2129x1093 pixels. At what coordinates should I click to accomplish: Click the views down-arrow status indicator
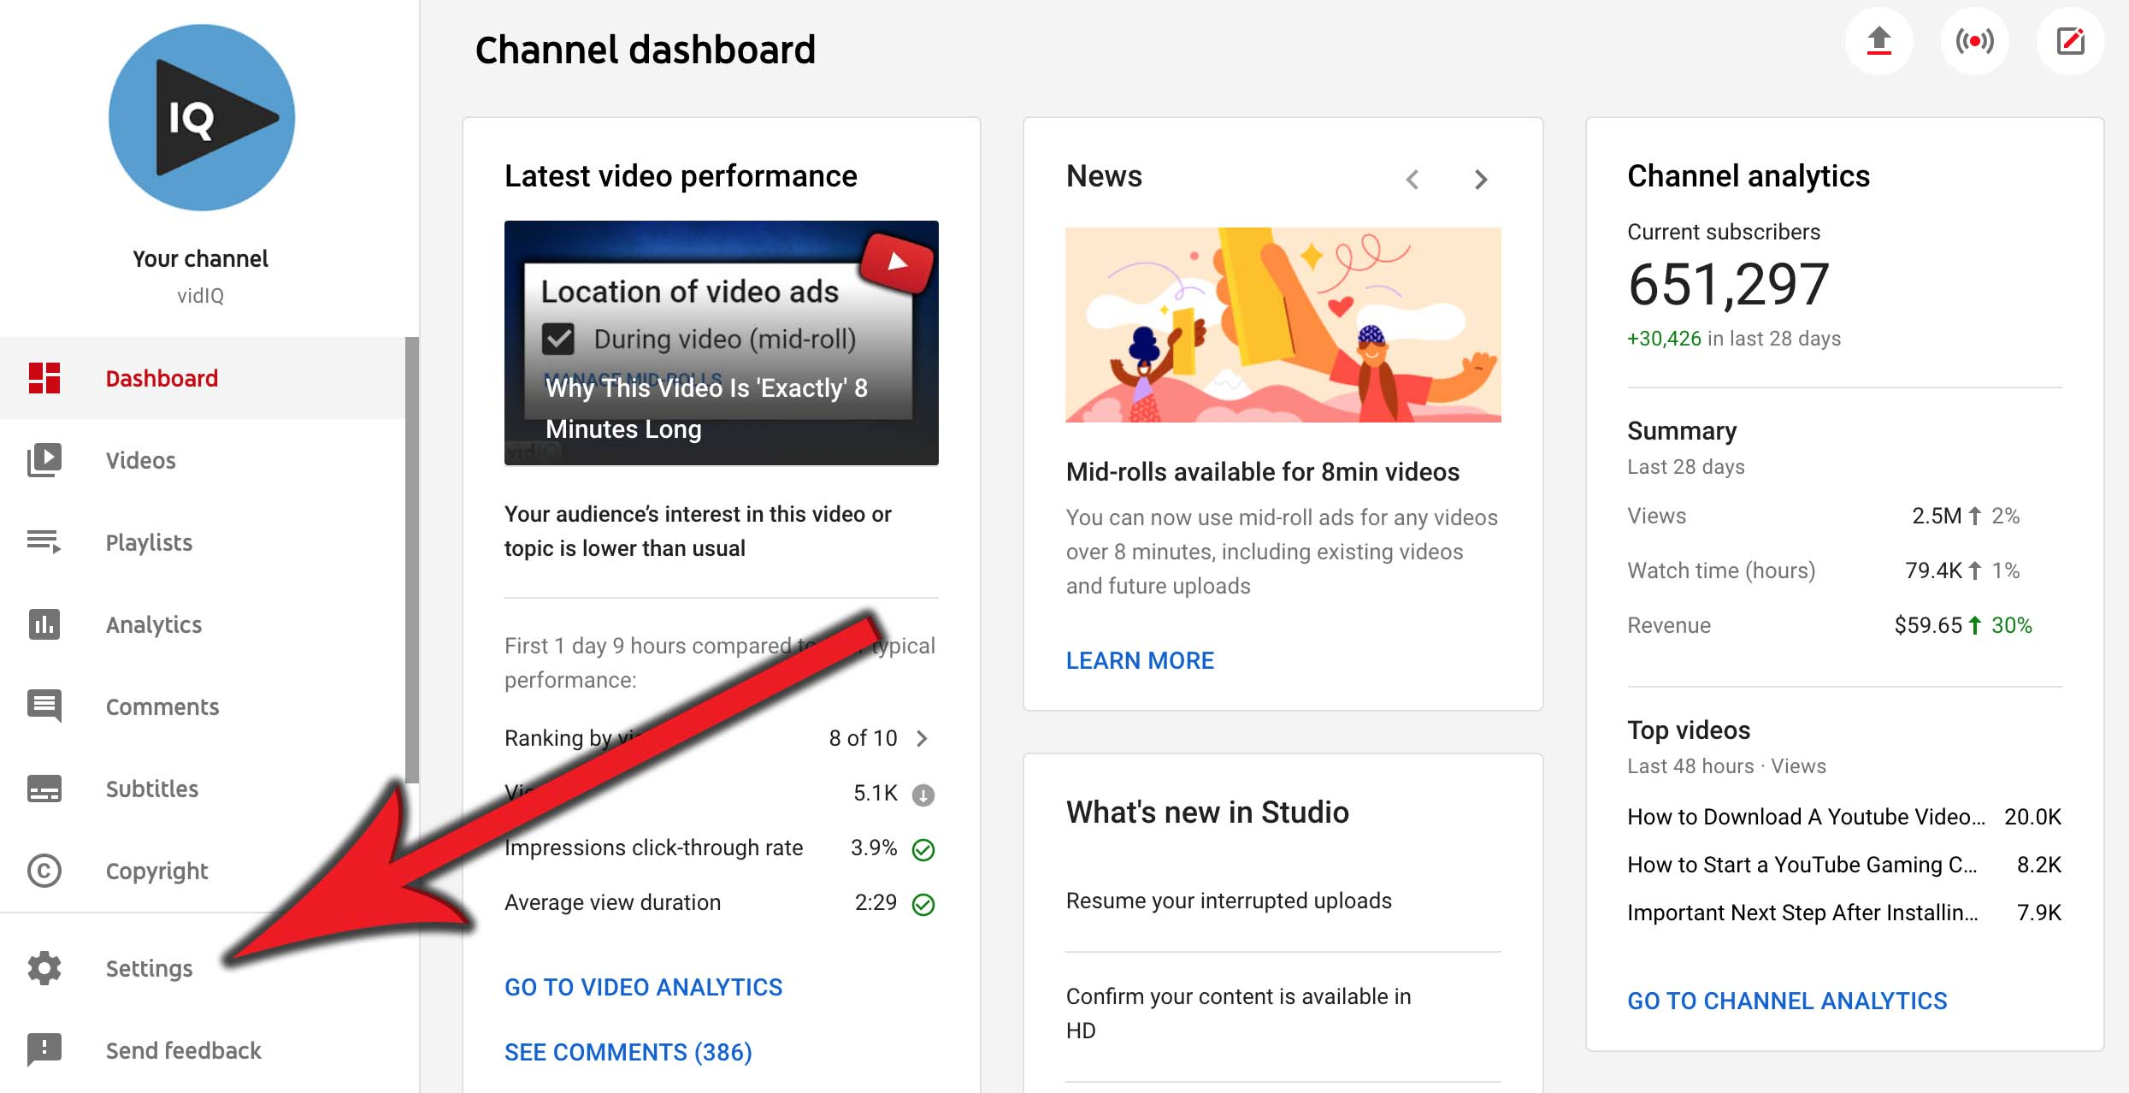pos(923,795)
